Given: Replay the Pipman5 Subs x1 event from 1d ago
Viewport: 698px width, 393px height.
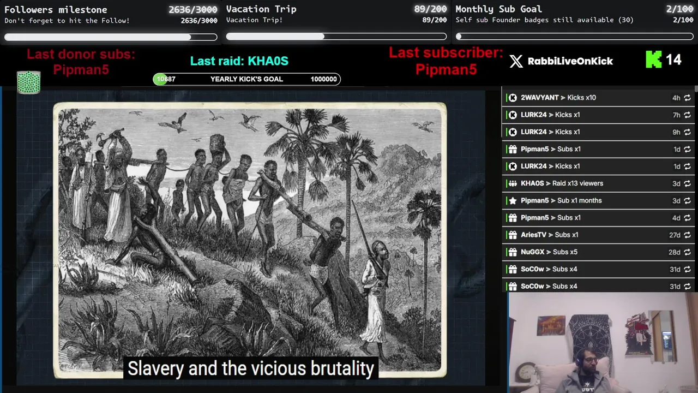Looking at the screenshot, I should 687,149.
